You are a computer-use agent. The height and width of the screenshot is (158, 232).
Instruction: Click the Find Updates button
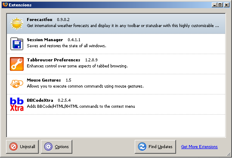pyautogui.click(x=155, y=147)
